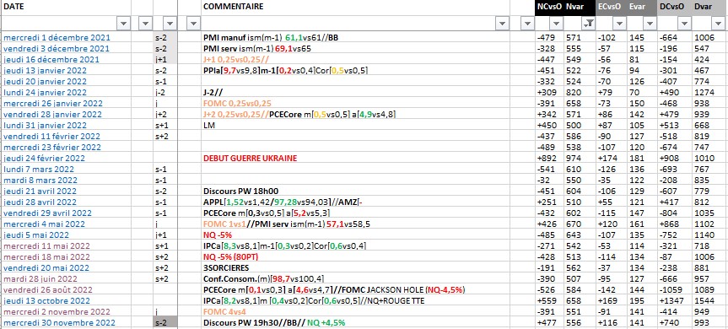The height and width of the screenshot is (329, 728).
Task: Select date cell lundi 24 janvier 2022
Action: click(x=66, y=92)
